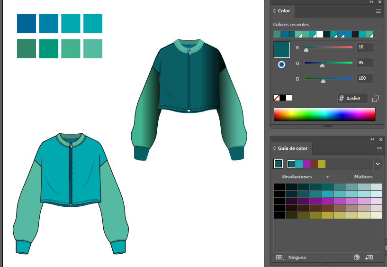387x267 pixels.
Task: Choose pale yellow tint in variations grid
Action: [376, 215]
